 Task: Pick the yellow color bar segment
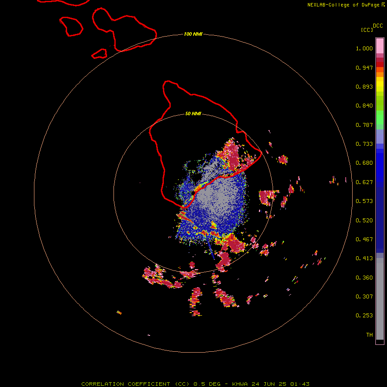click(x=380, y=84)
